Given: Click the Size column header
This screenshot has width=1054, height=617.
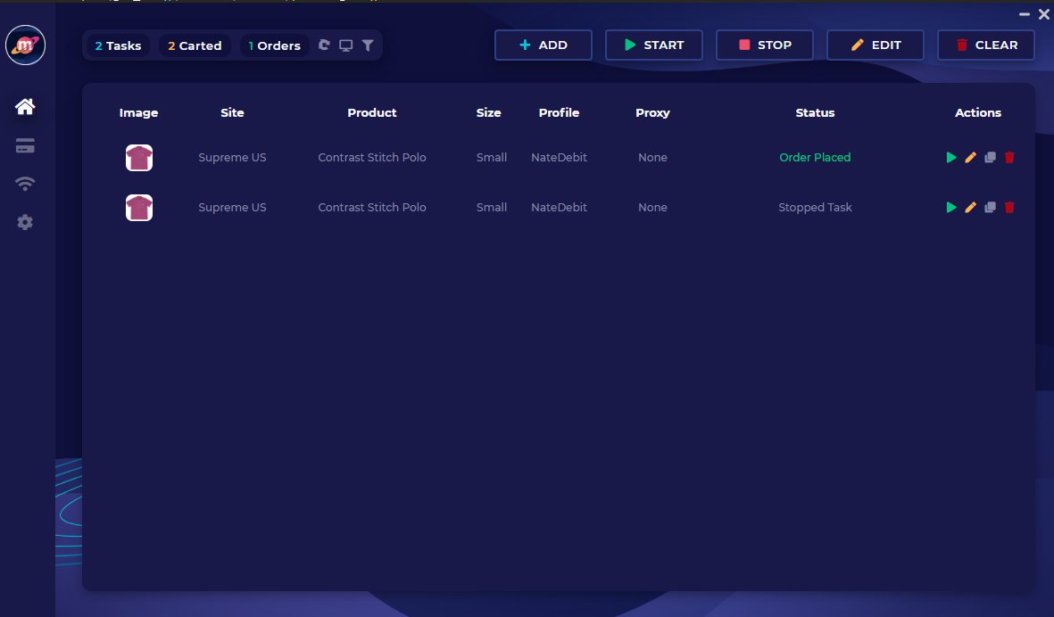Looking at the screenshot, I should 489,113.
